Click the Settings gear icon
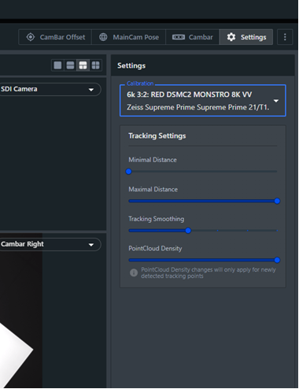Screen dimensions: 299x389 [x=231, y=37]
